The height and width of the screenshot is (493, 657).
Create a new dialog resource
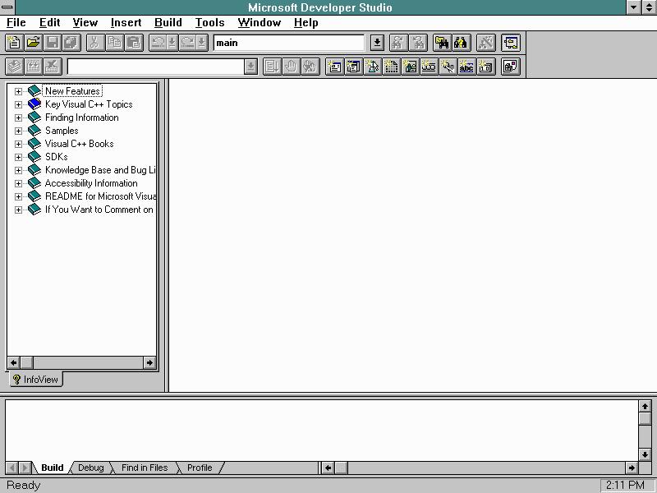coord(333,67)
